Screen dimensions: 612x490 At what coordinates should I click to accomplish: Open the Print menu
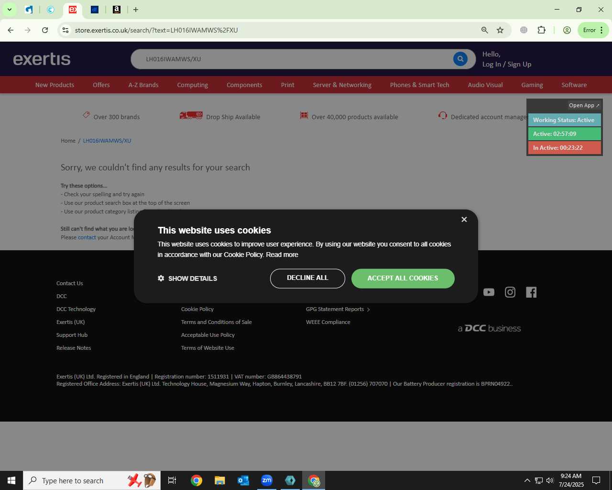(287, 85)
